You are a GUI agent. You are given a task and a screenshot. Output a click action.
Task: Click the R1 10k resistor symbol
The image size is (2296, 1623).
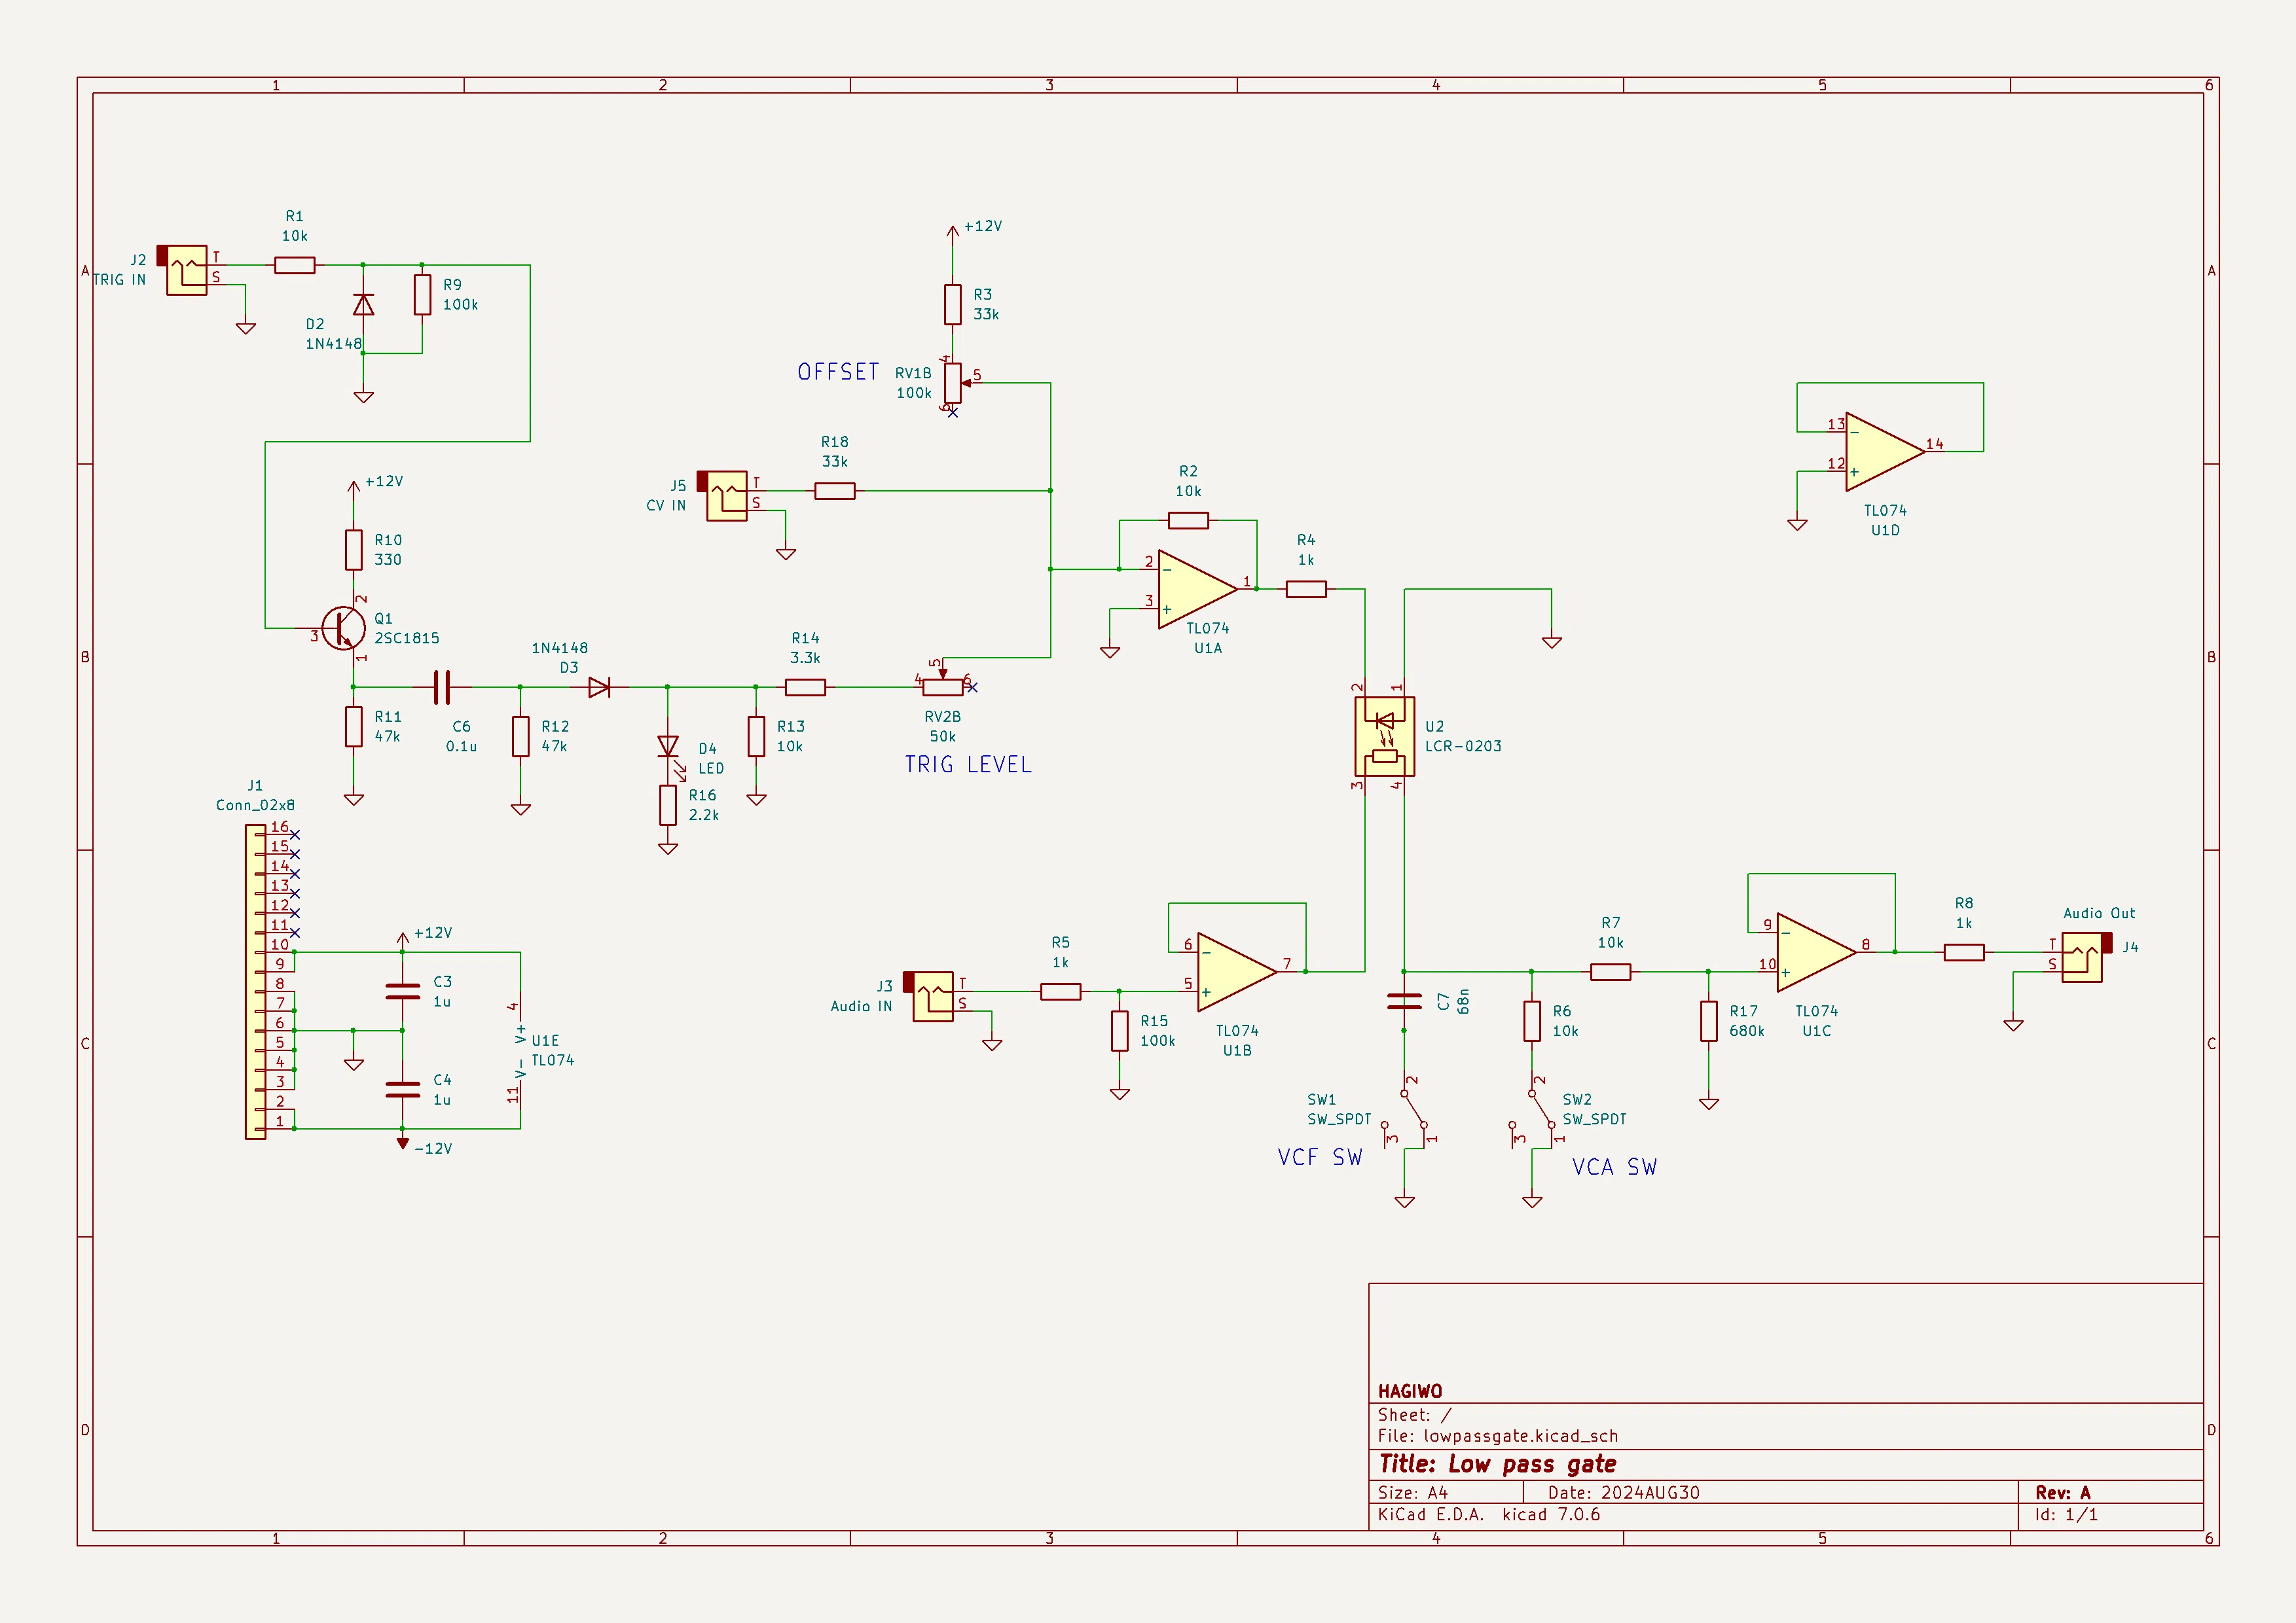(x=294, y=265)
